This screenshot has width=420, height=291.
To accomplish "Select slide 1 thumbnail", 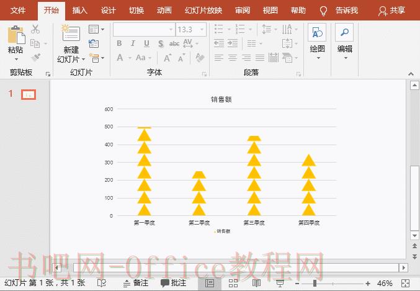I will click(x=29, y=94).
